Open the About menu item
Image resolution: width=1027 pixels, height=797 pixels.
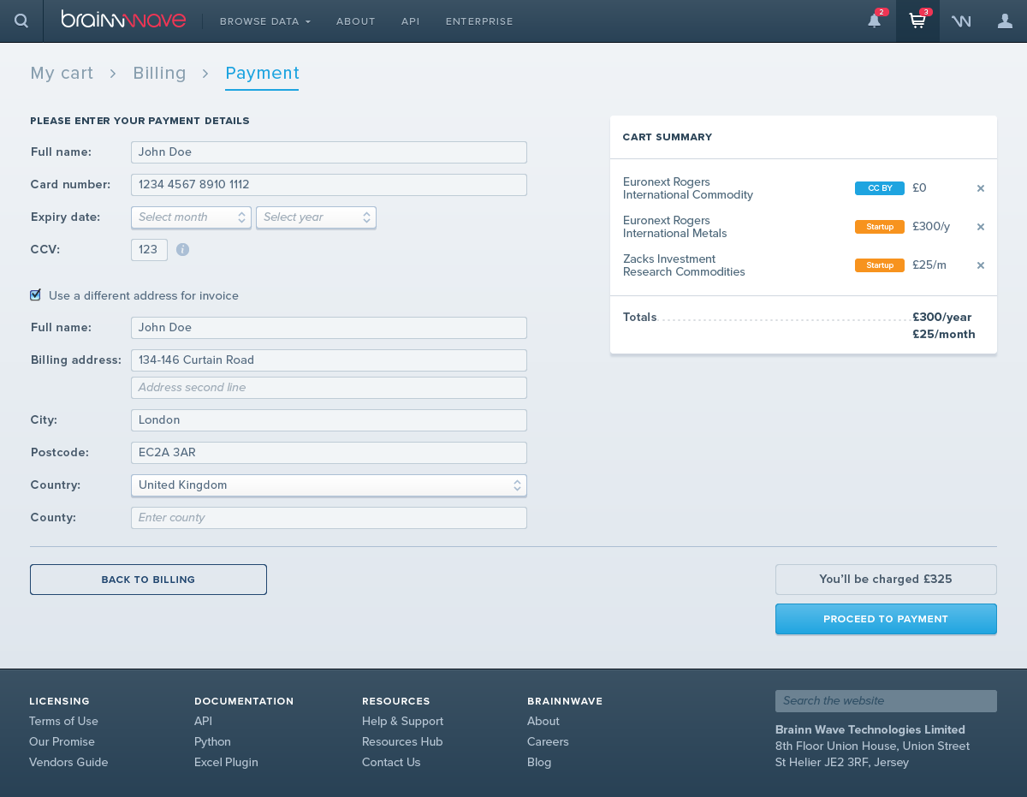(356, 21)
